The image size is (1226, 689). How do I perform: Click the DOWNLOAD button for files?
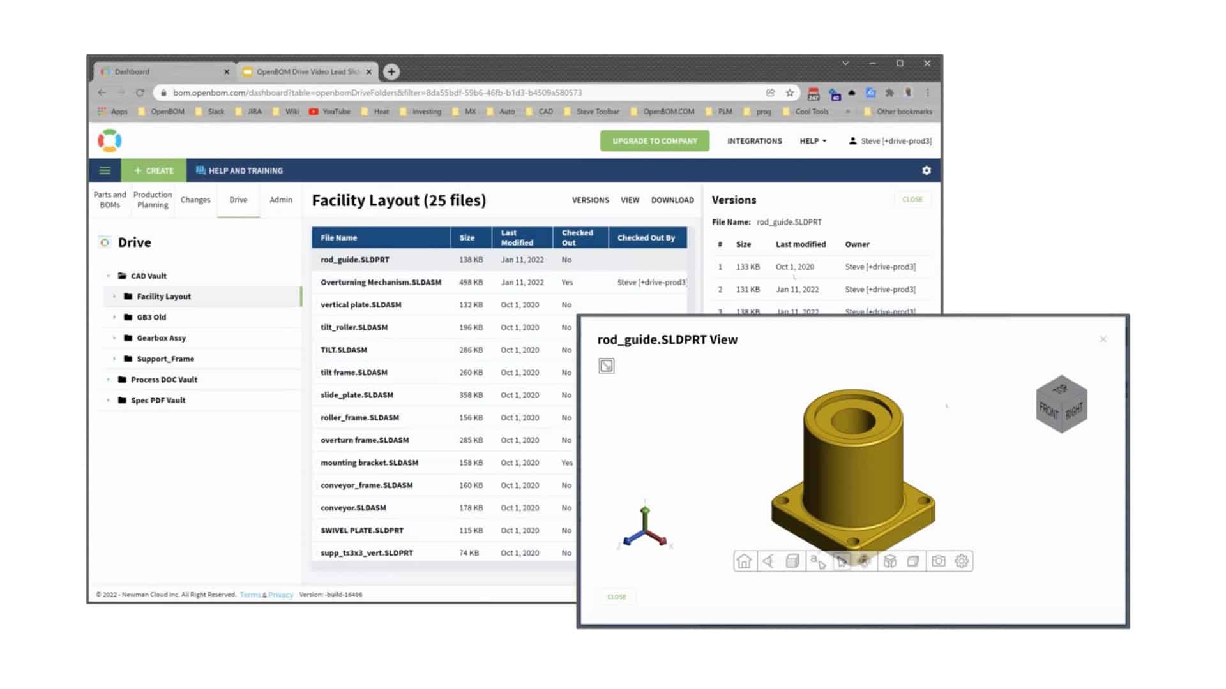click(672, 200)
